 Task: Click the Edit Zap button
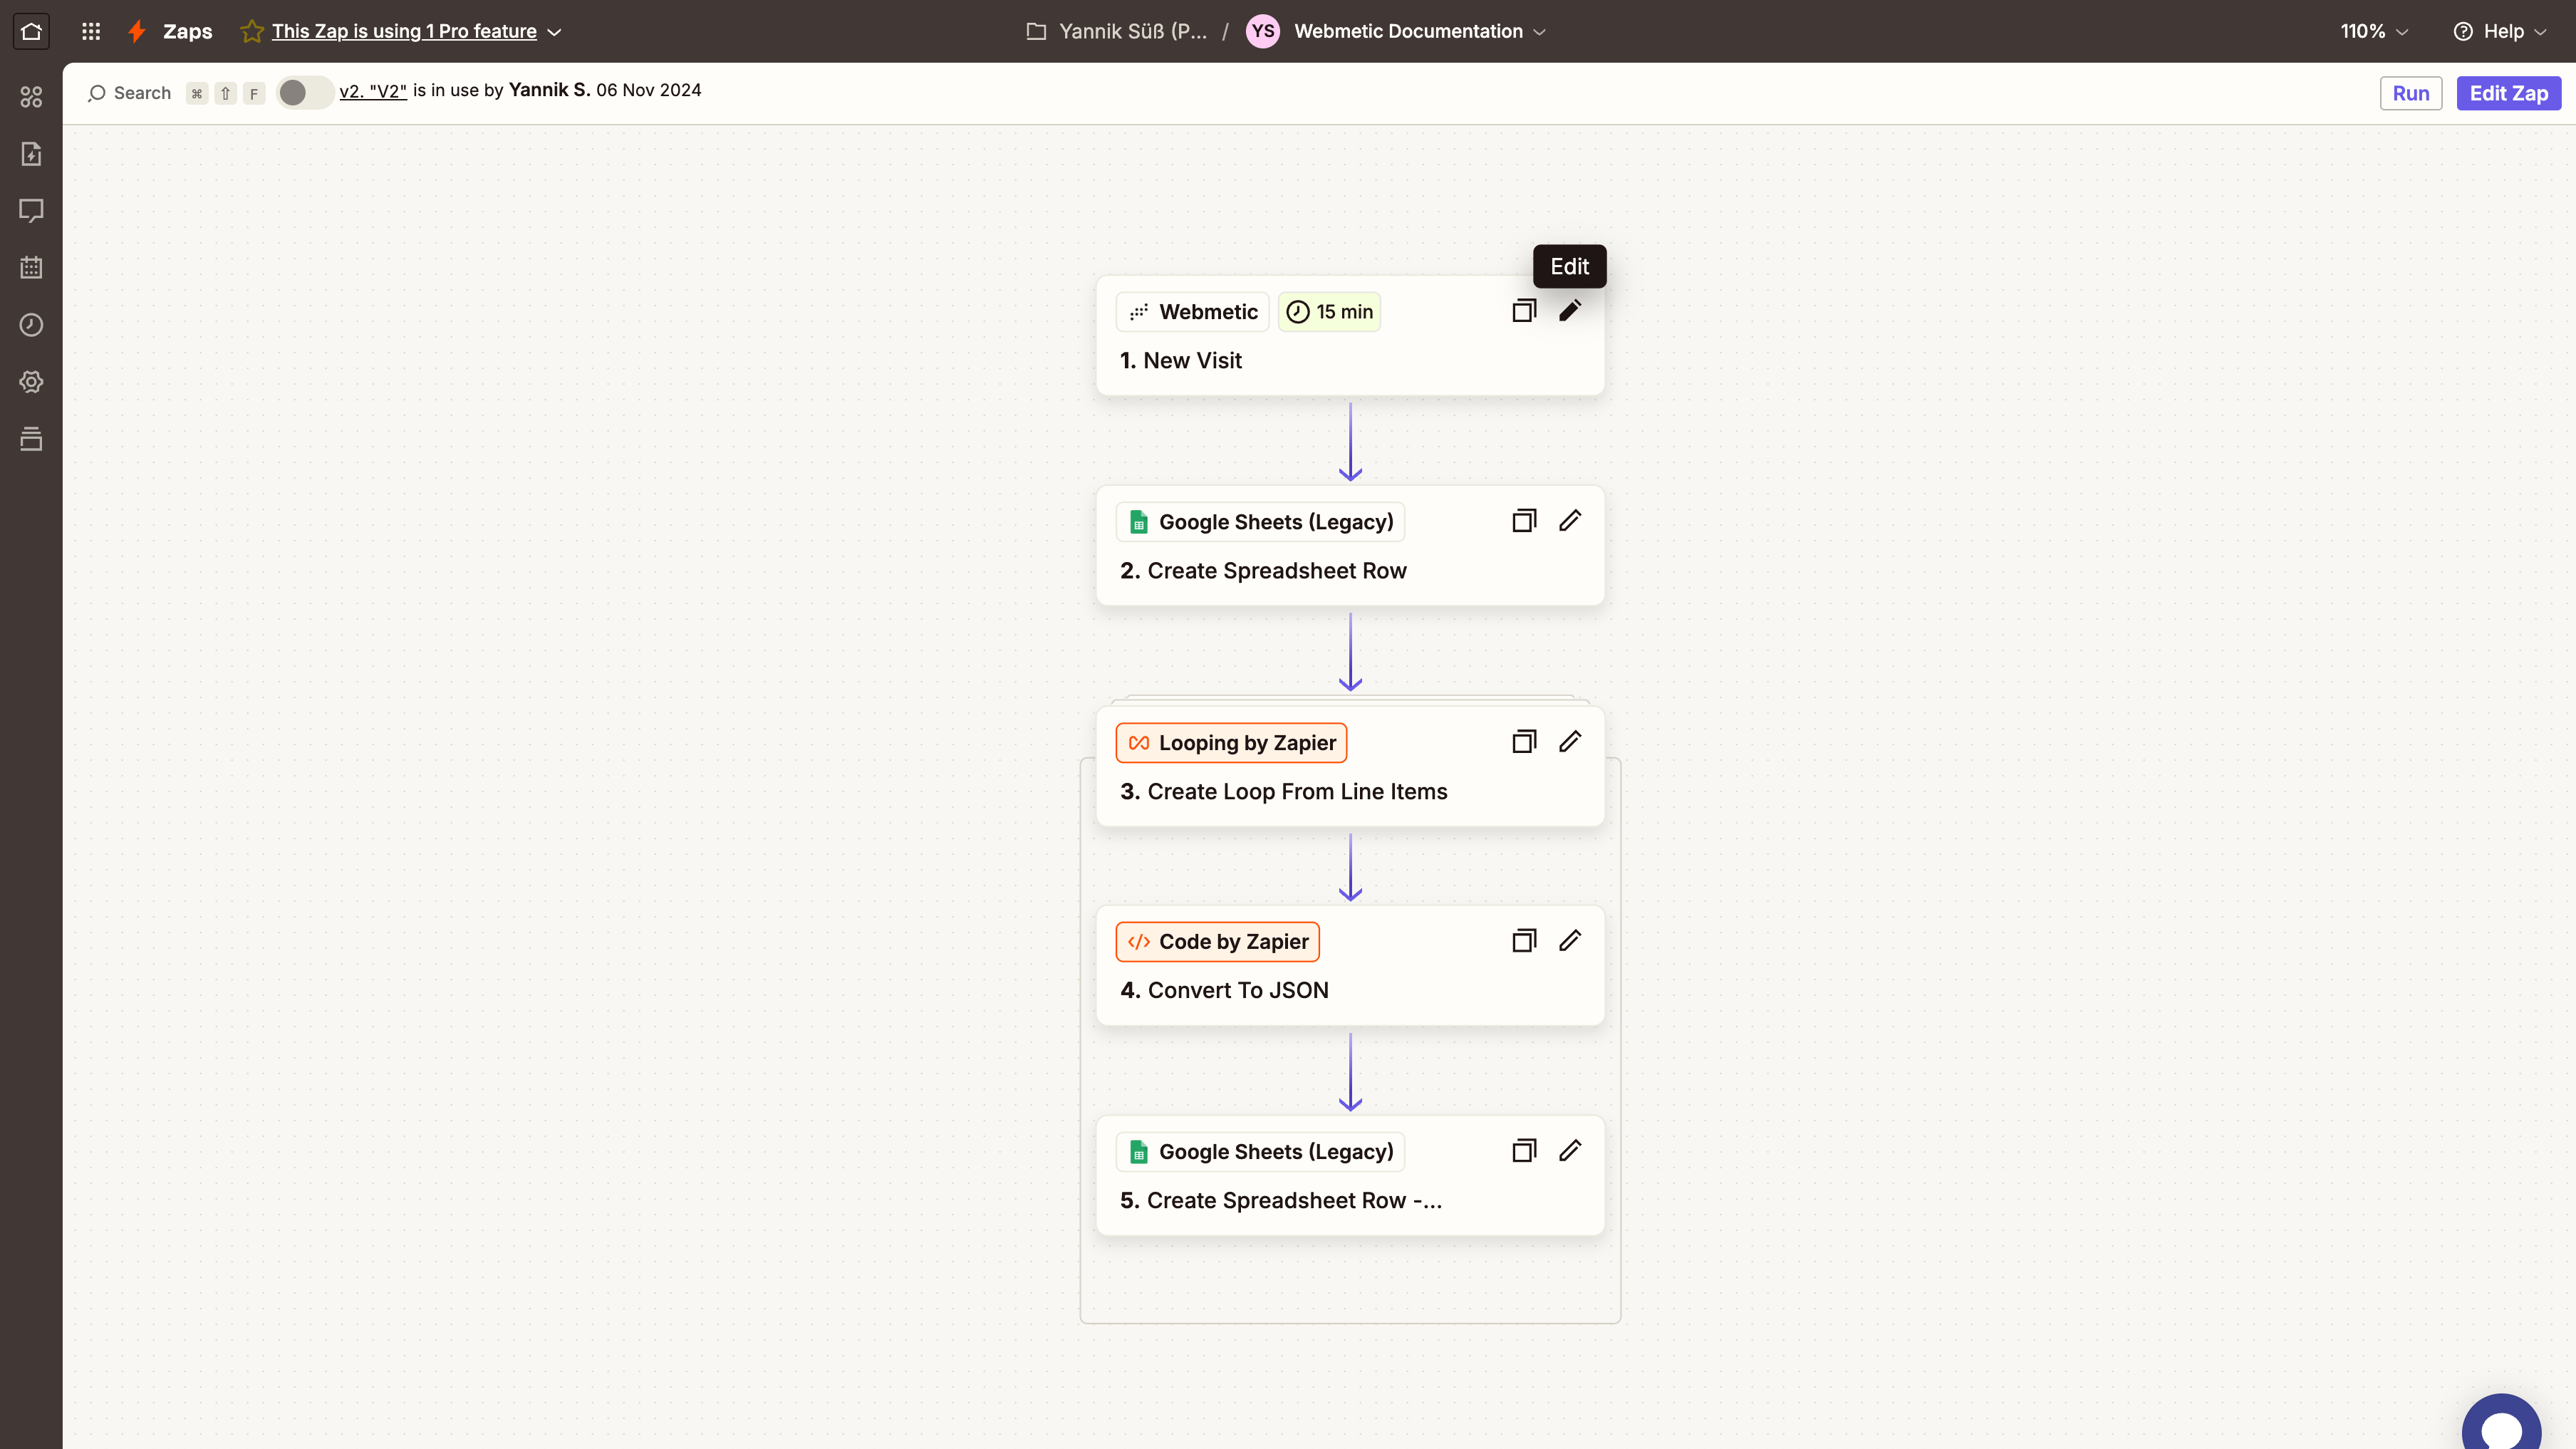coord(2508,93)
